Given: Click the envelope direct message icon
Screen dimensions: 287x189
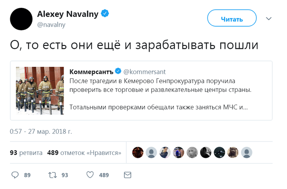Looking at the screenshot, I should 128,175.
